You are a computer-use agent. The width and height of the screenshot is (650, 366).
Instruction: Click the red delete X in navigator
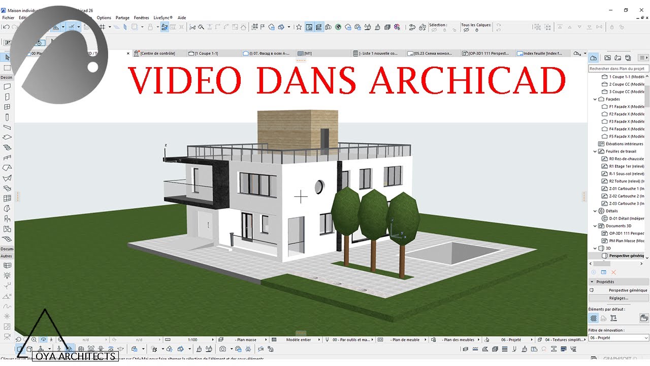pyautogui.click(x=613, y=272)
